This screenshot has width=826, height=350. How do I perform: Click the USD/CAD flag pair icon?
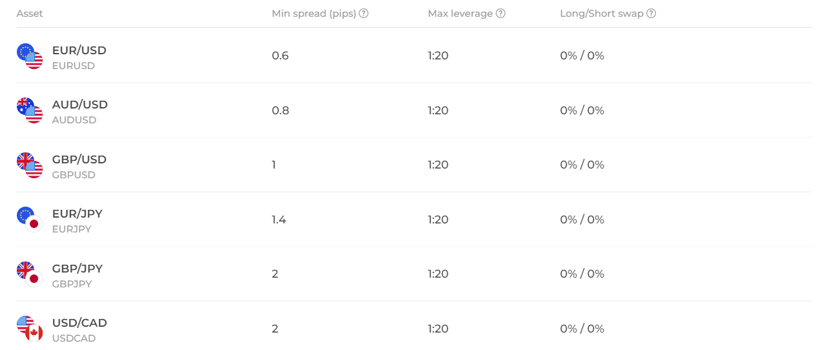(x=30, y=329)
